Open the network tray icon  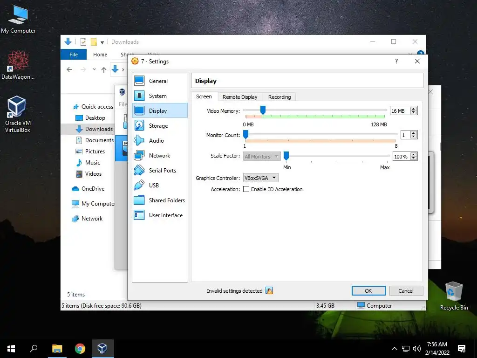tap(406, 349)
